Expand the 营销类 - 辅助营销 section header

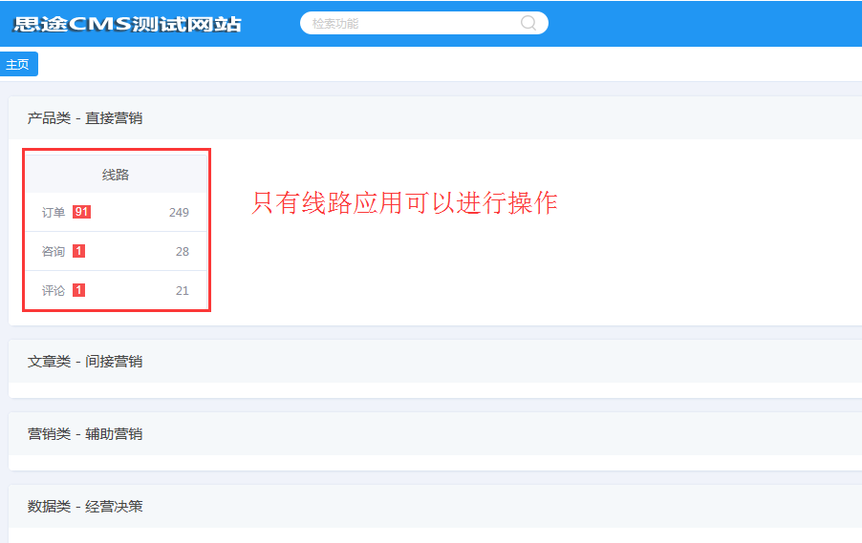click(85, 434)
